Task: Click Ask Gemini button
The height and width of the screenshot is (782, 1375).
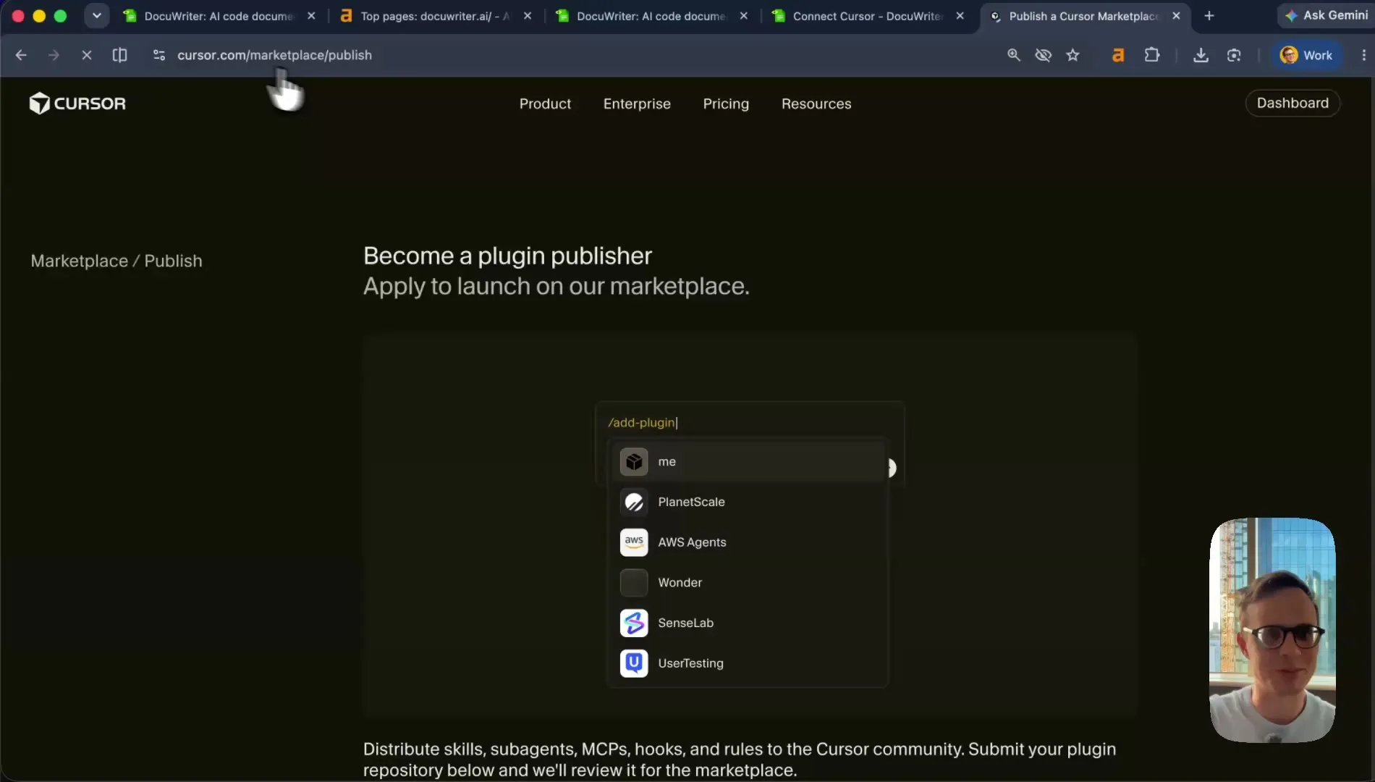Action: 1327,15
